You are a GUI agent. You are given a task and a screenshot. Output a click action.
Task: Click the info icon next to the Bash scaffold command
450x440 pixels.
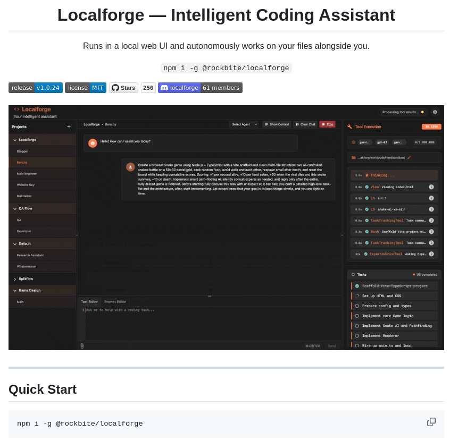[x=431, y=232]
